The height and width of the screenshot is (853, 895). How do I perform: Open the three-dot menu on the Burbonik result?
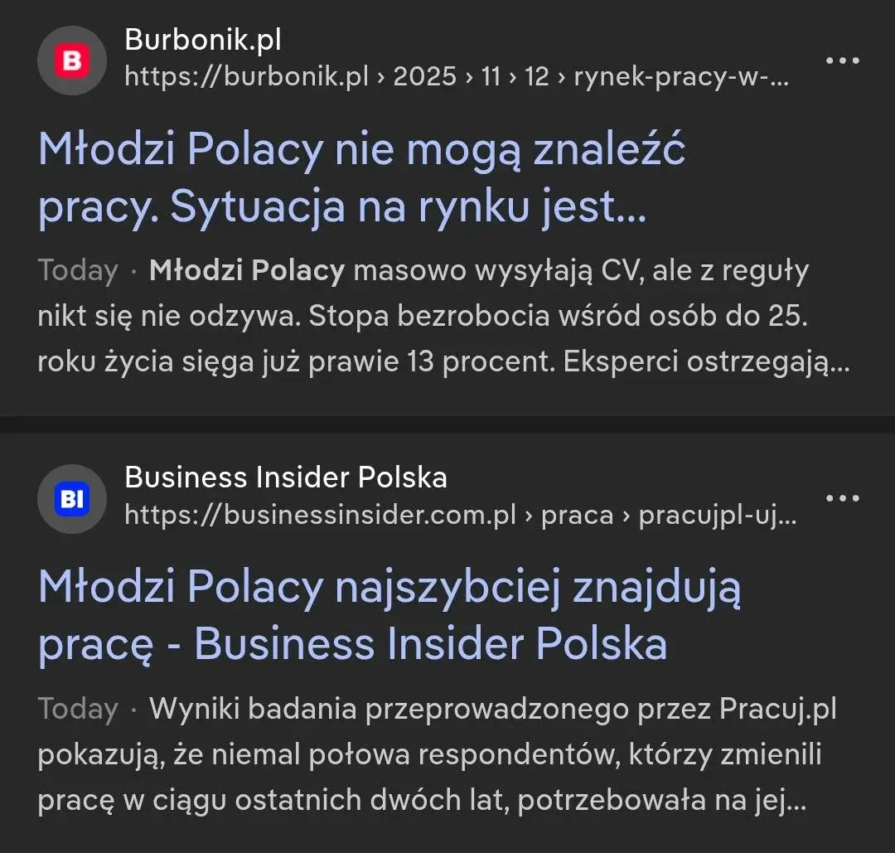click(842, 59)
